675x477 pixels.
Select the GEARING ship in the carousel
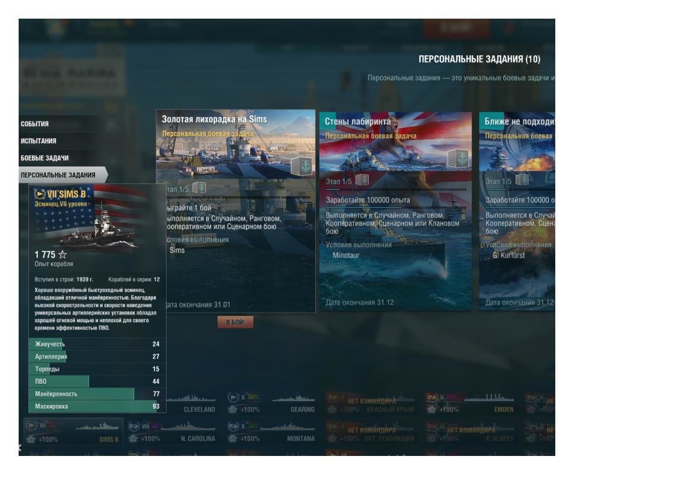point(272,404)
